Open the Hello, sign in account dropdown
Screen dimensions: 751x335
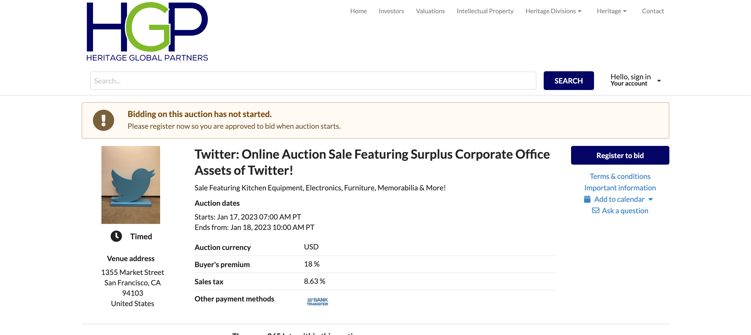point(635,80)
